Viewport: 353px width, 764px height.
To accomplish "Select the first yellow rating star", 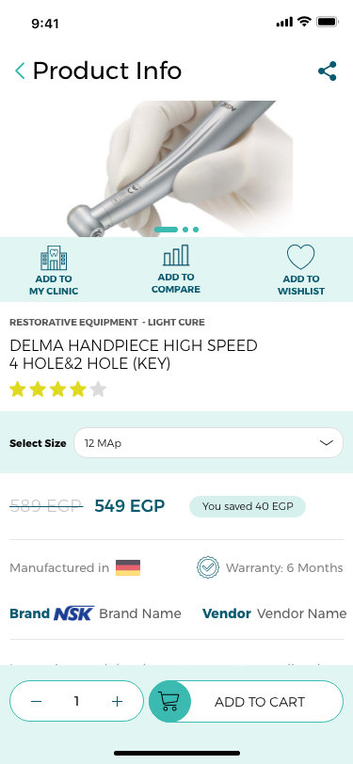I will [x=18, y=390].
